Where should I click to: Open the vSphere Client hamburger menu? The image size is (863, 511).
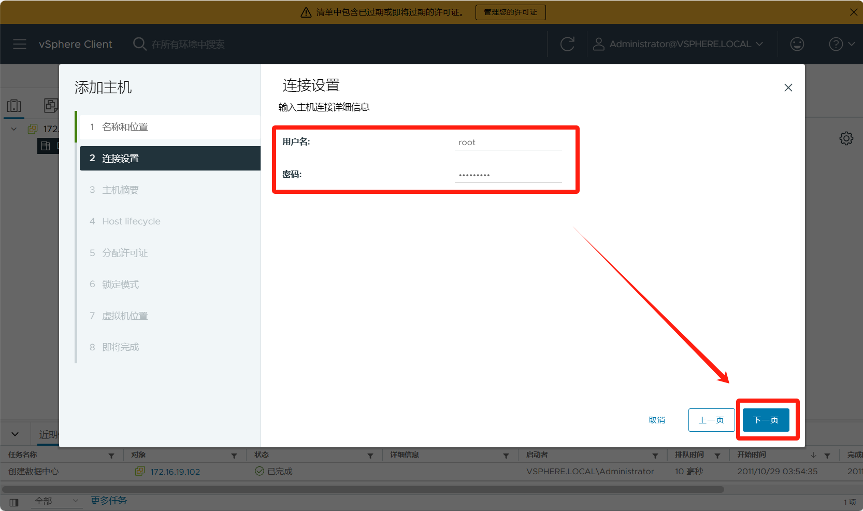(20, 44)
